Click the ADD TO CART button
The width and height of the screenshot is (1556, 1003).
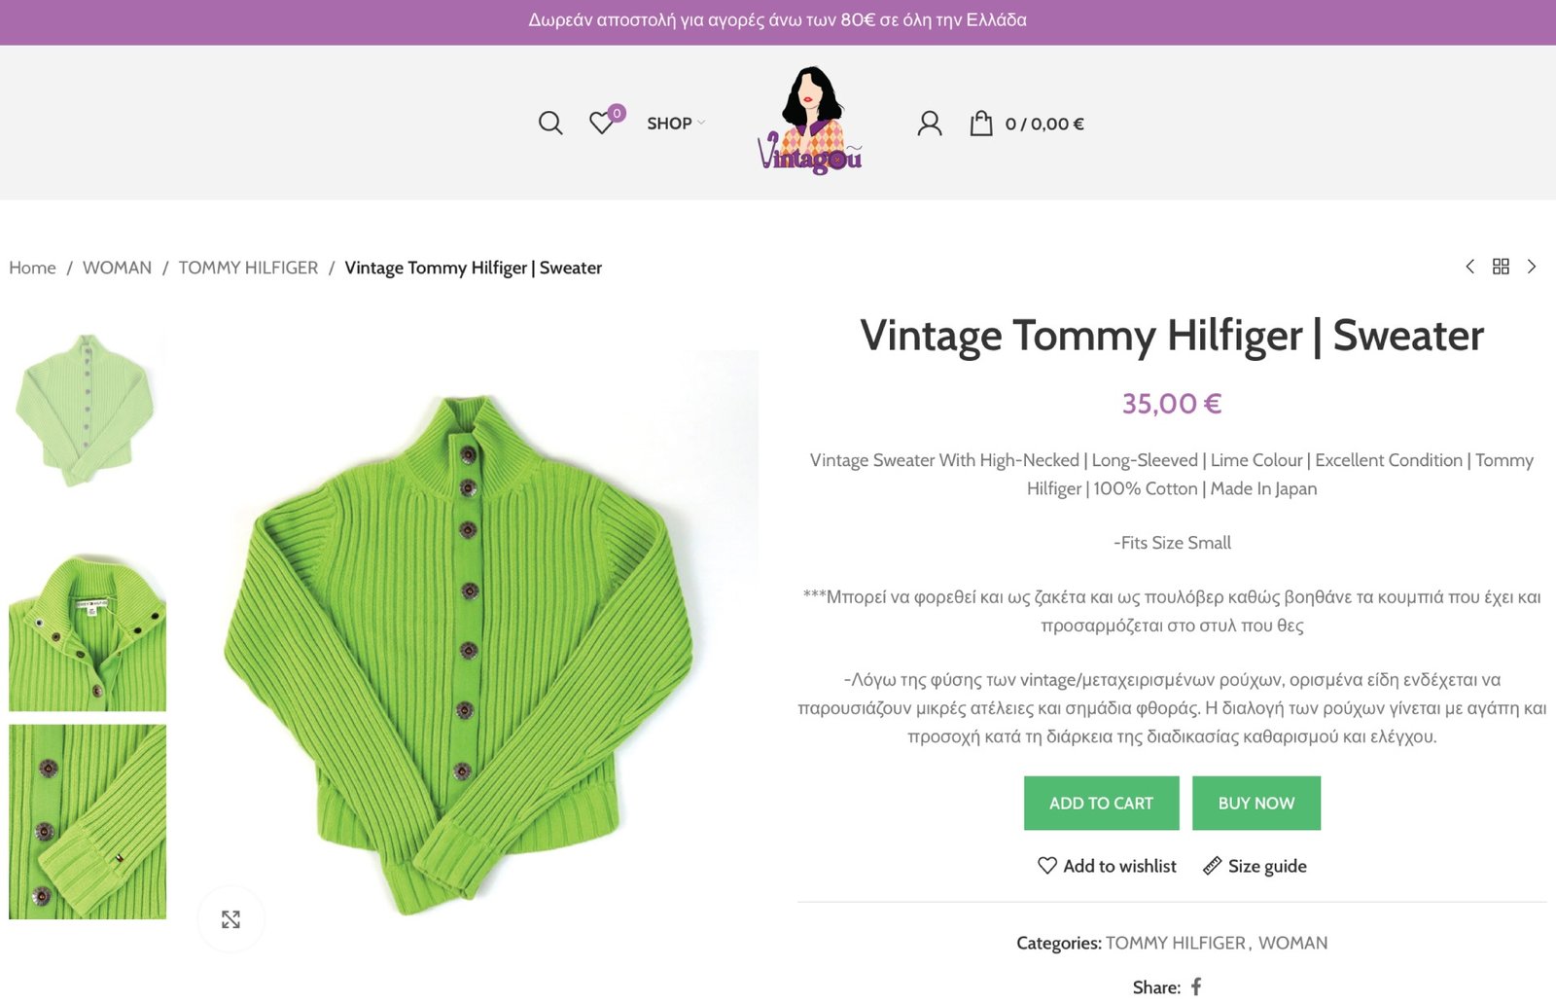pyautogui.click(x=1100, y=803)
